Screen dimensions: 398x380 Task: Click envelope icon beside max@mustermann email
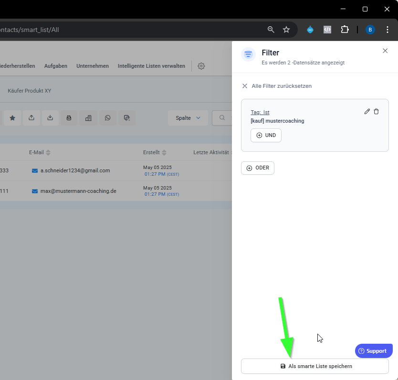tap(35, 191)
